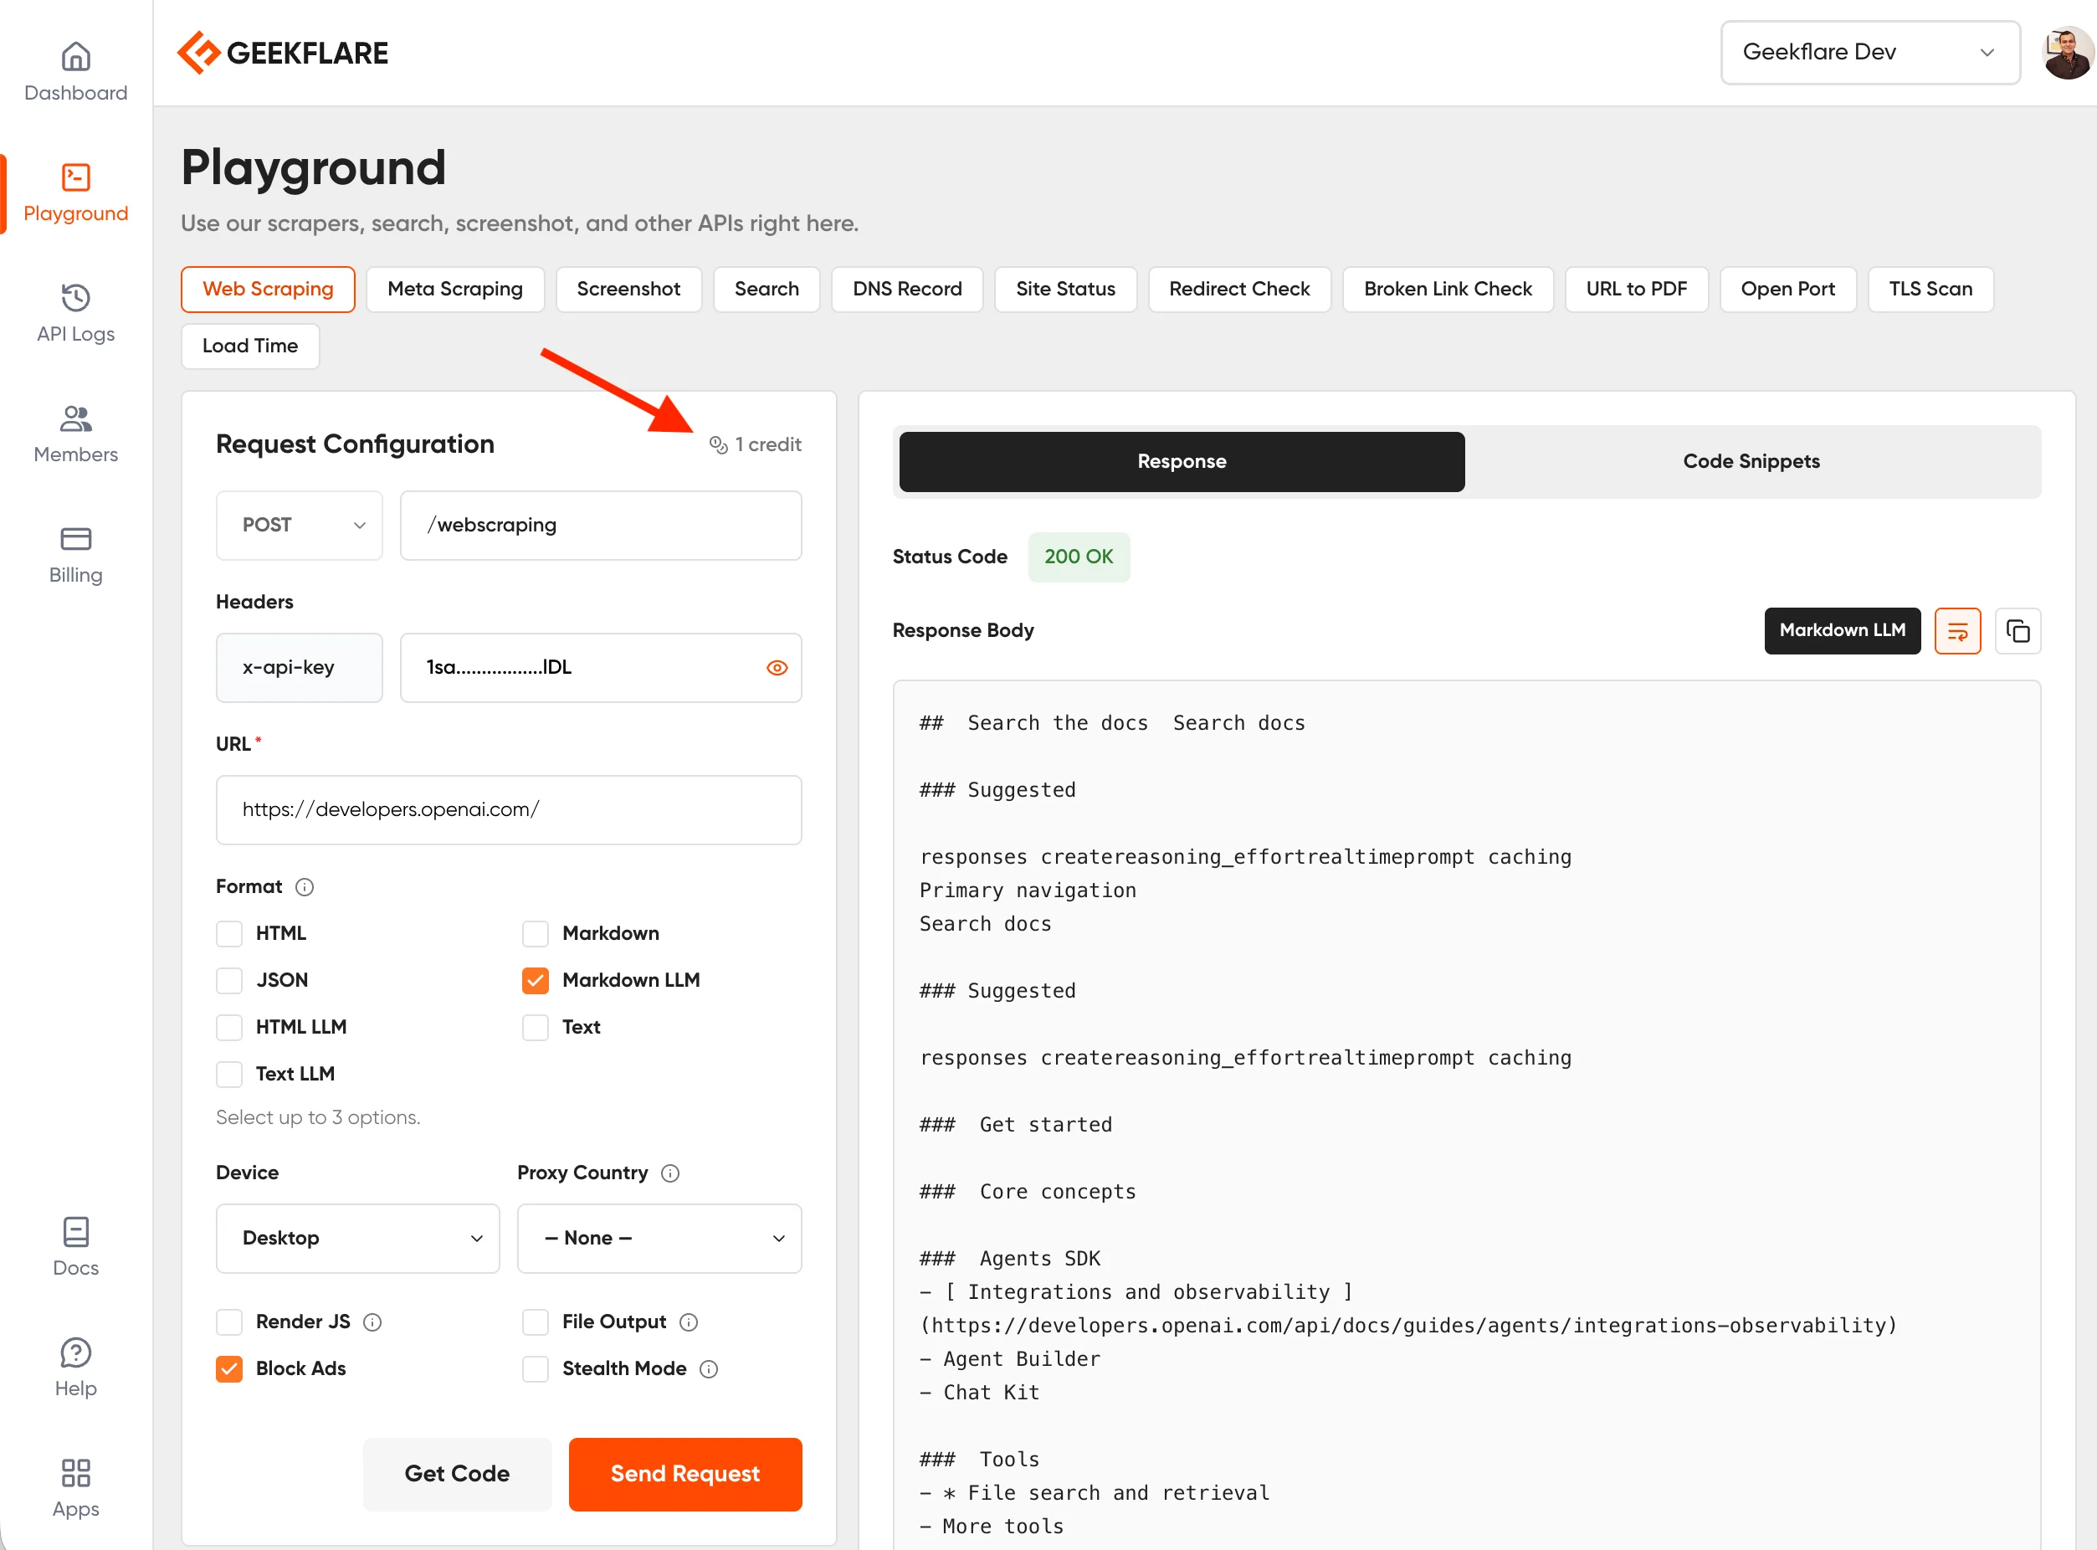Open the Broken Link Check tab
2097x1550 pixels.
1447,289
